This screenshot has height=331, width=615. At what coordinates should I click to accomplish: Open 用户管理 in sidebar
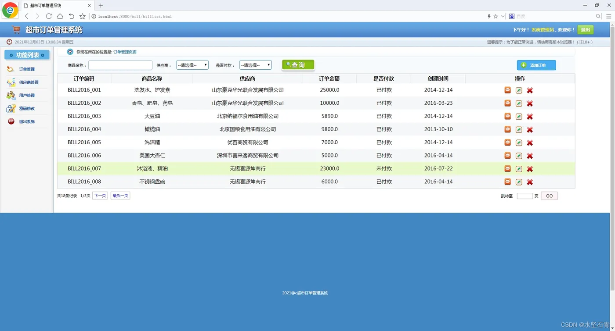[x=27, y=96]
